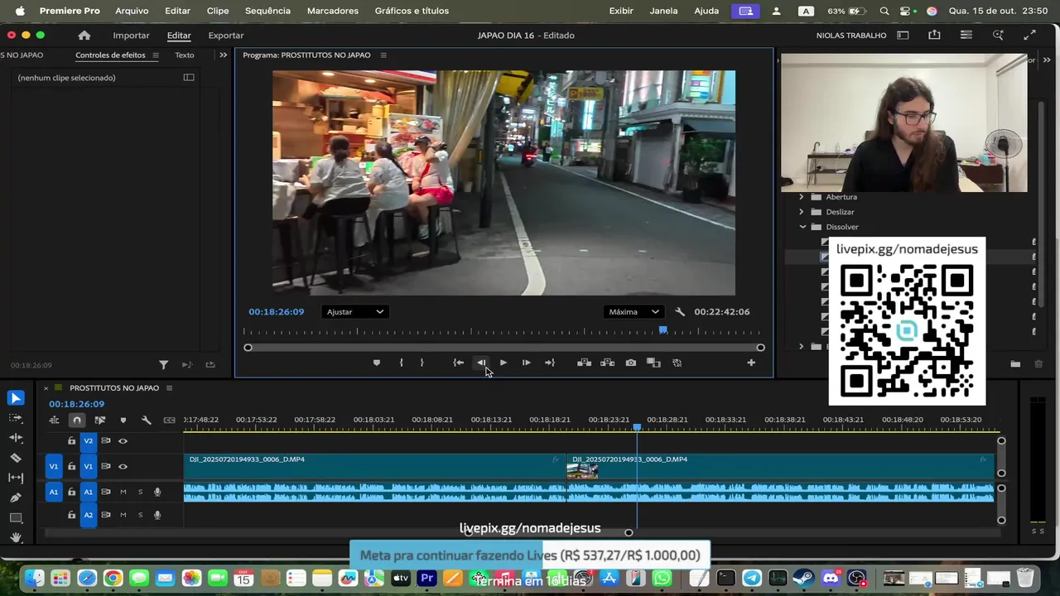Image resolution: width=1060 pixels, height=596 pixels.
Task: Go to In point in Program monitor
Action: pyautogui.click(x=458, y=363)
